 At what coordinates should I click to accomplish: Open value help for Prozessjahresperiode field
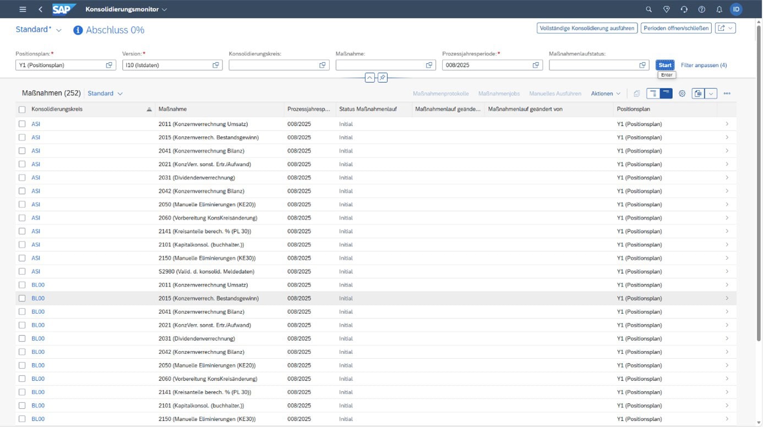point(535,65)
